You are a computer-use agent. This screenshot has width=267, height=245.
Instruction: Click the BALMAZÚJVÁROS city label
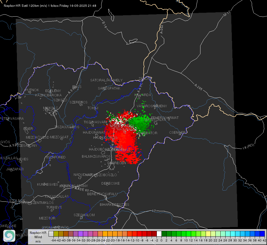click(96, 157)
